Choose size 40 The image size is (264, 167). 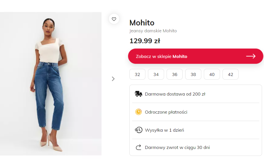point(212,74)
